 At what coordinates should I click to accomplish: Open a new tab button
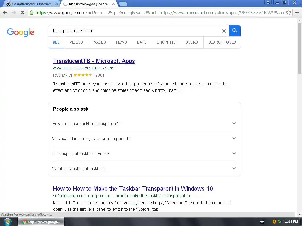123,4
